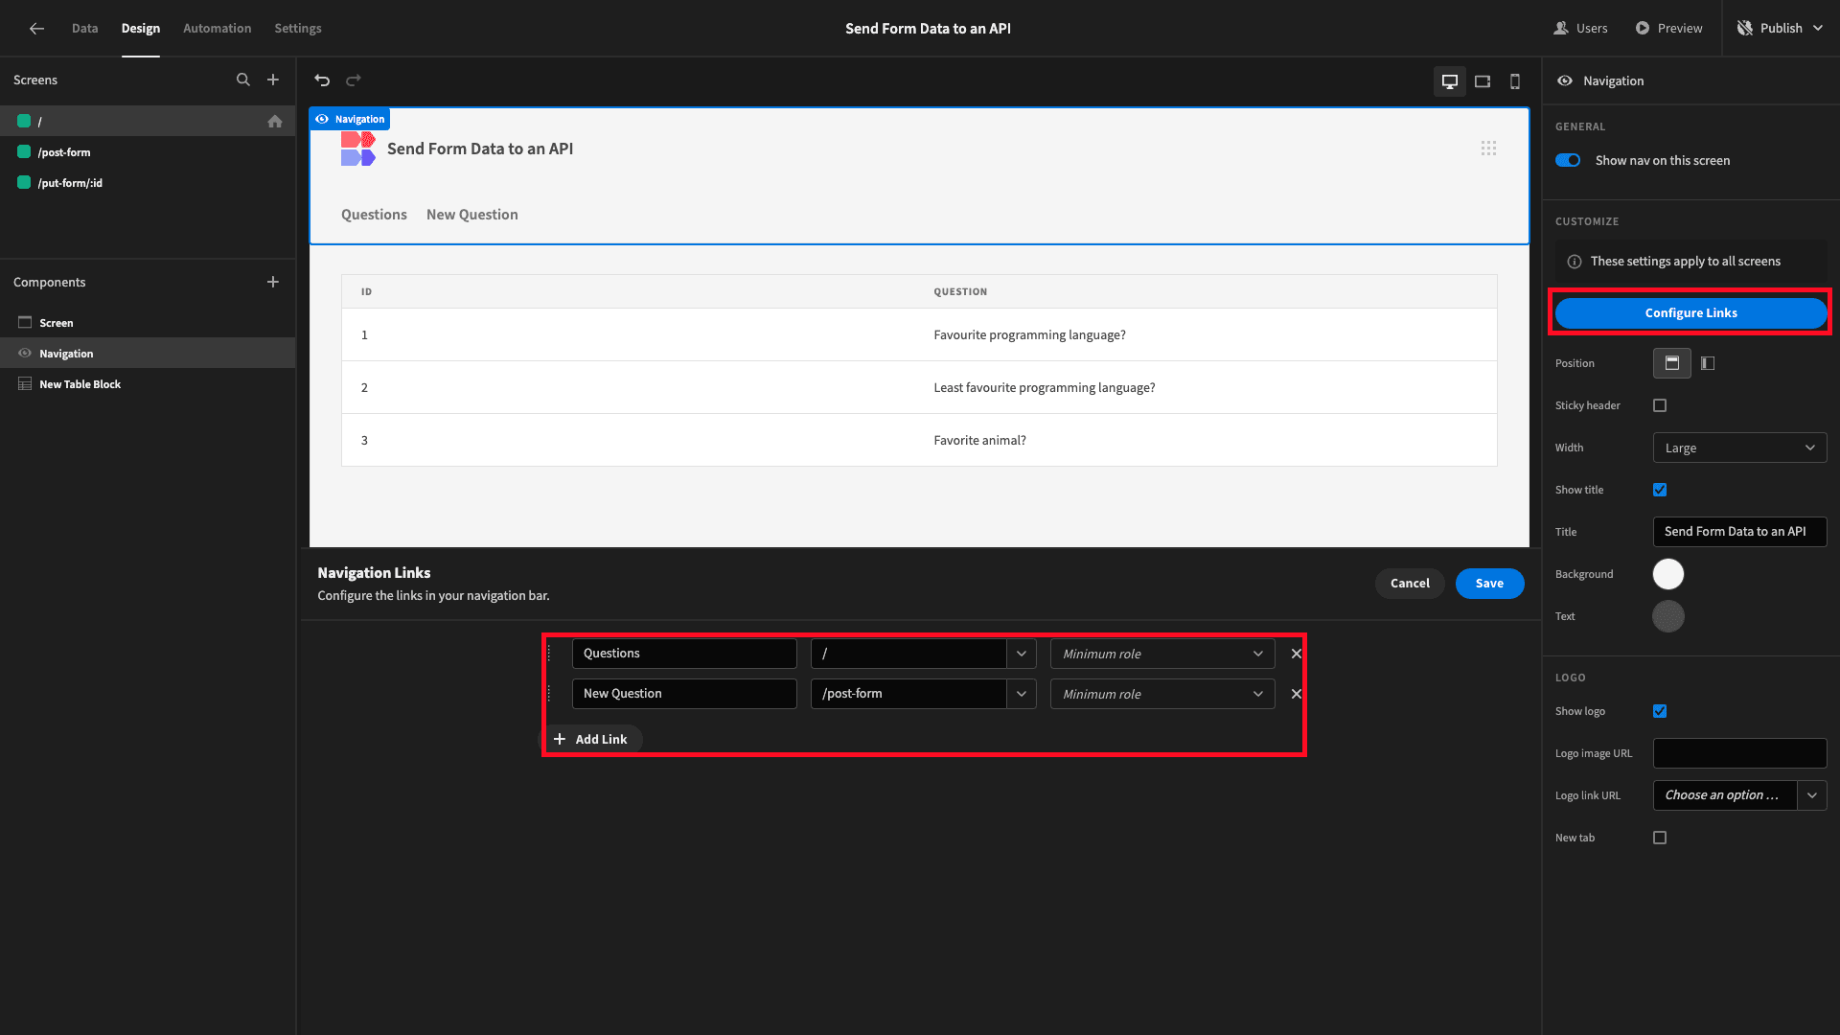Cancel navigation links editing
The height and width of the screenshot is (1035, 1840).
pyautogui.click(x=1410, y=584)
